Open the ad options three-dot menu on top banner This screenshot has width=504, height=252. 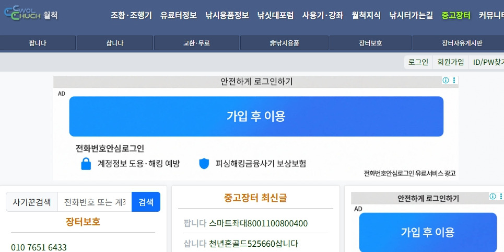(454, 81)
